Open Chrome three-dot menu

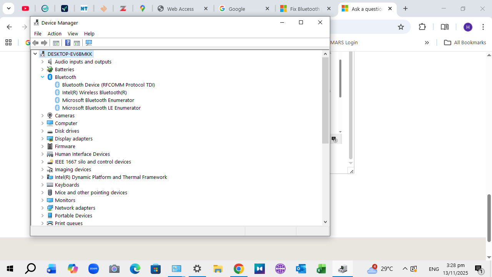(x=483, y=27)
